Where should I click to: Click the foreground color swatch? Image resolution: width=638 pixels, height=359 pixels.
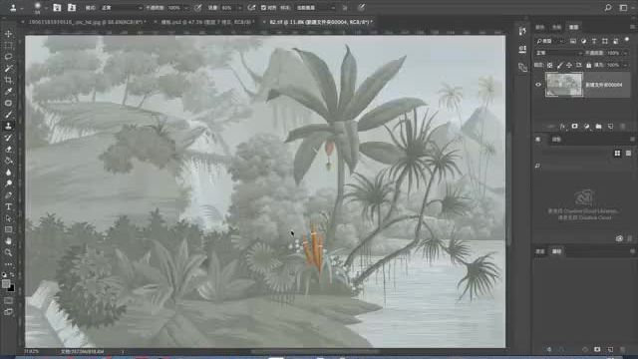[x=6, y=283]
